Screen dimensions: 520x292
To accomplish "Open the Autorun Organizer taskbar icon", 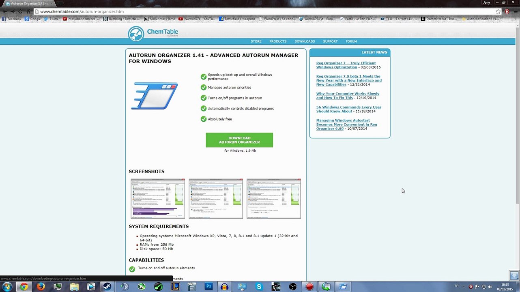I will (x=343, y=287).
